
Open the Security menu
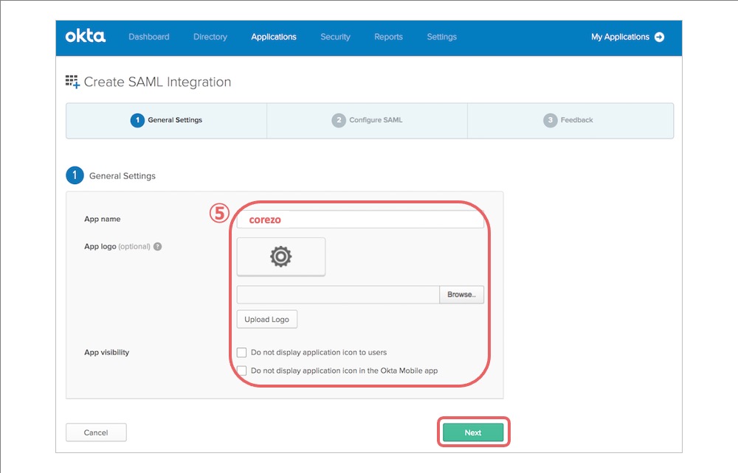click(x=335, y=37)
